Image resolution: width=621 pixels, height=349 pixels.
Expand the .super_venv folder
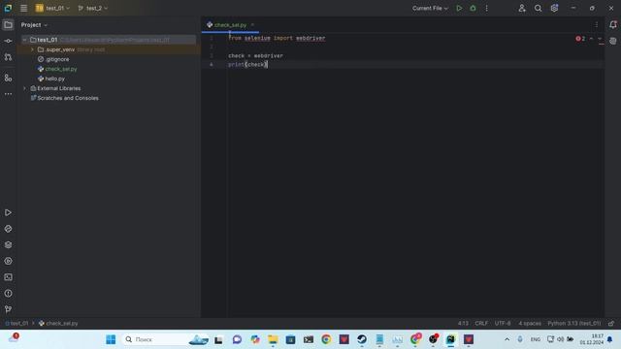coord(32,49)
